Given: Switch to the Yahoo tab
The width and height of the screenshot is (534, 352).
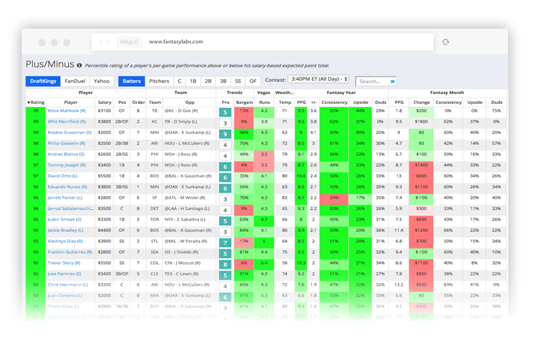Looking at the screenshot, I should (101, 81).
